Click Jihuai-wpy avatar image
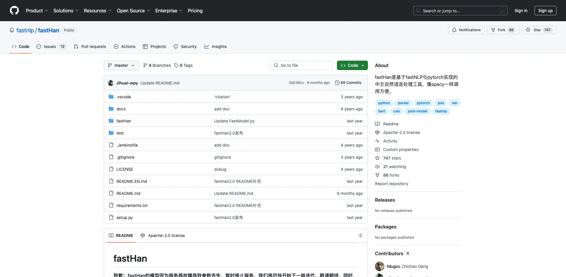Image resolution: width=566 pixels, height=277 pixels. click(111, 83)
